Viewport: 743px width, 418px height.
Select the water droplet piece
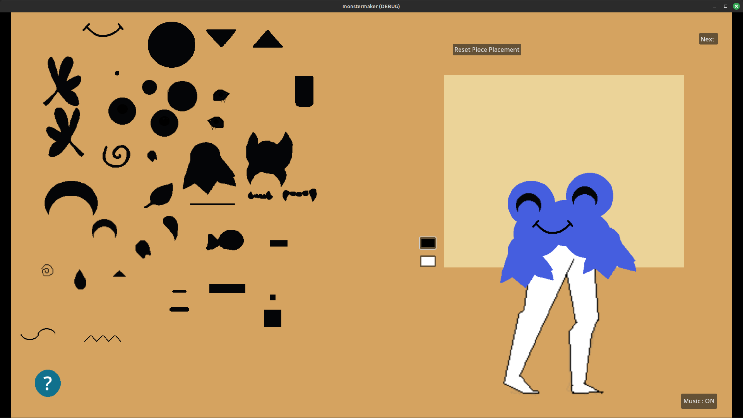point(80,280)
